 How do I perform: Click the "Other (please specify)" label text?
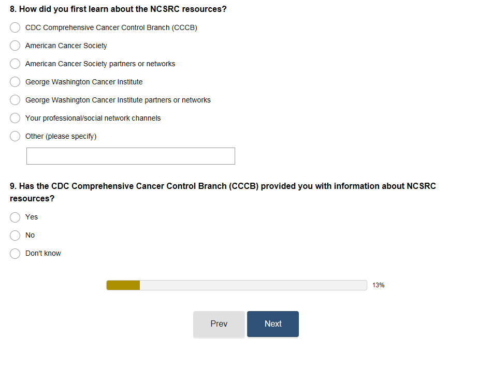point(61,136)
